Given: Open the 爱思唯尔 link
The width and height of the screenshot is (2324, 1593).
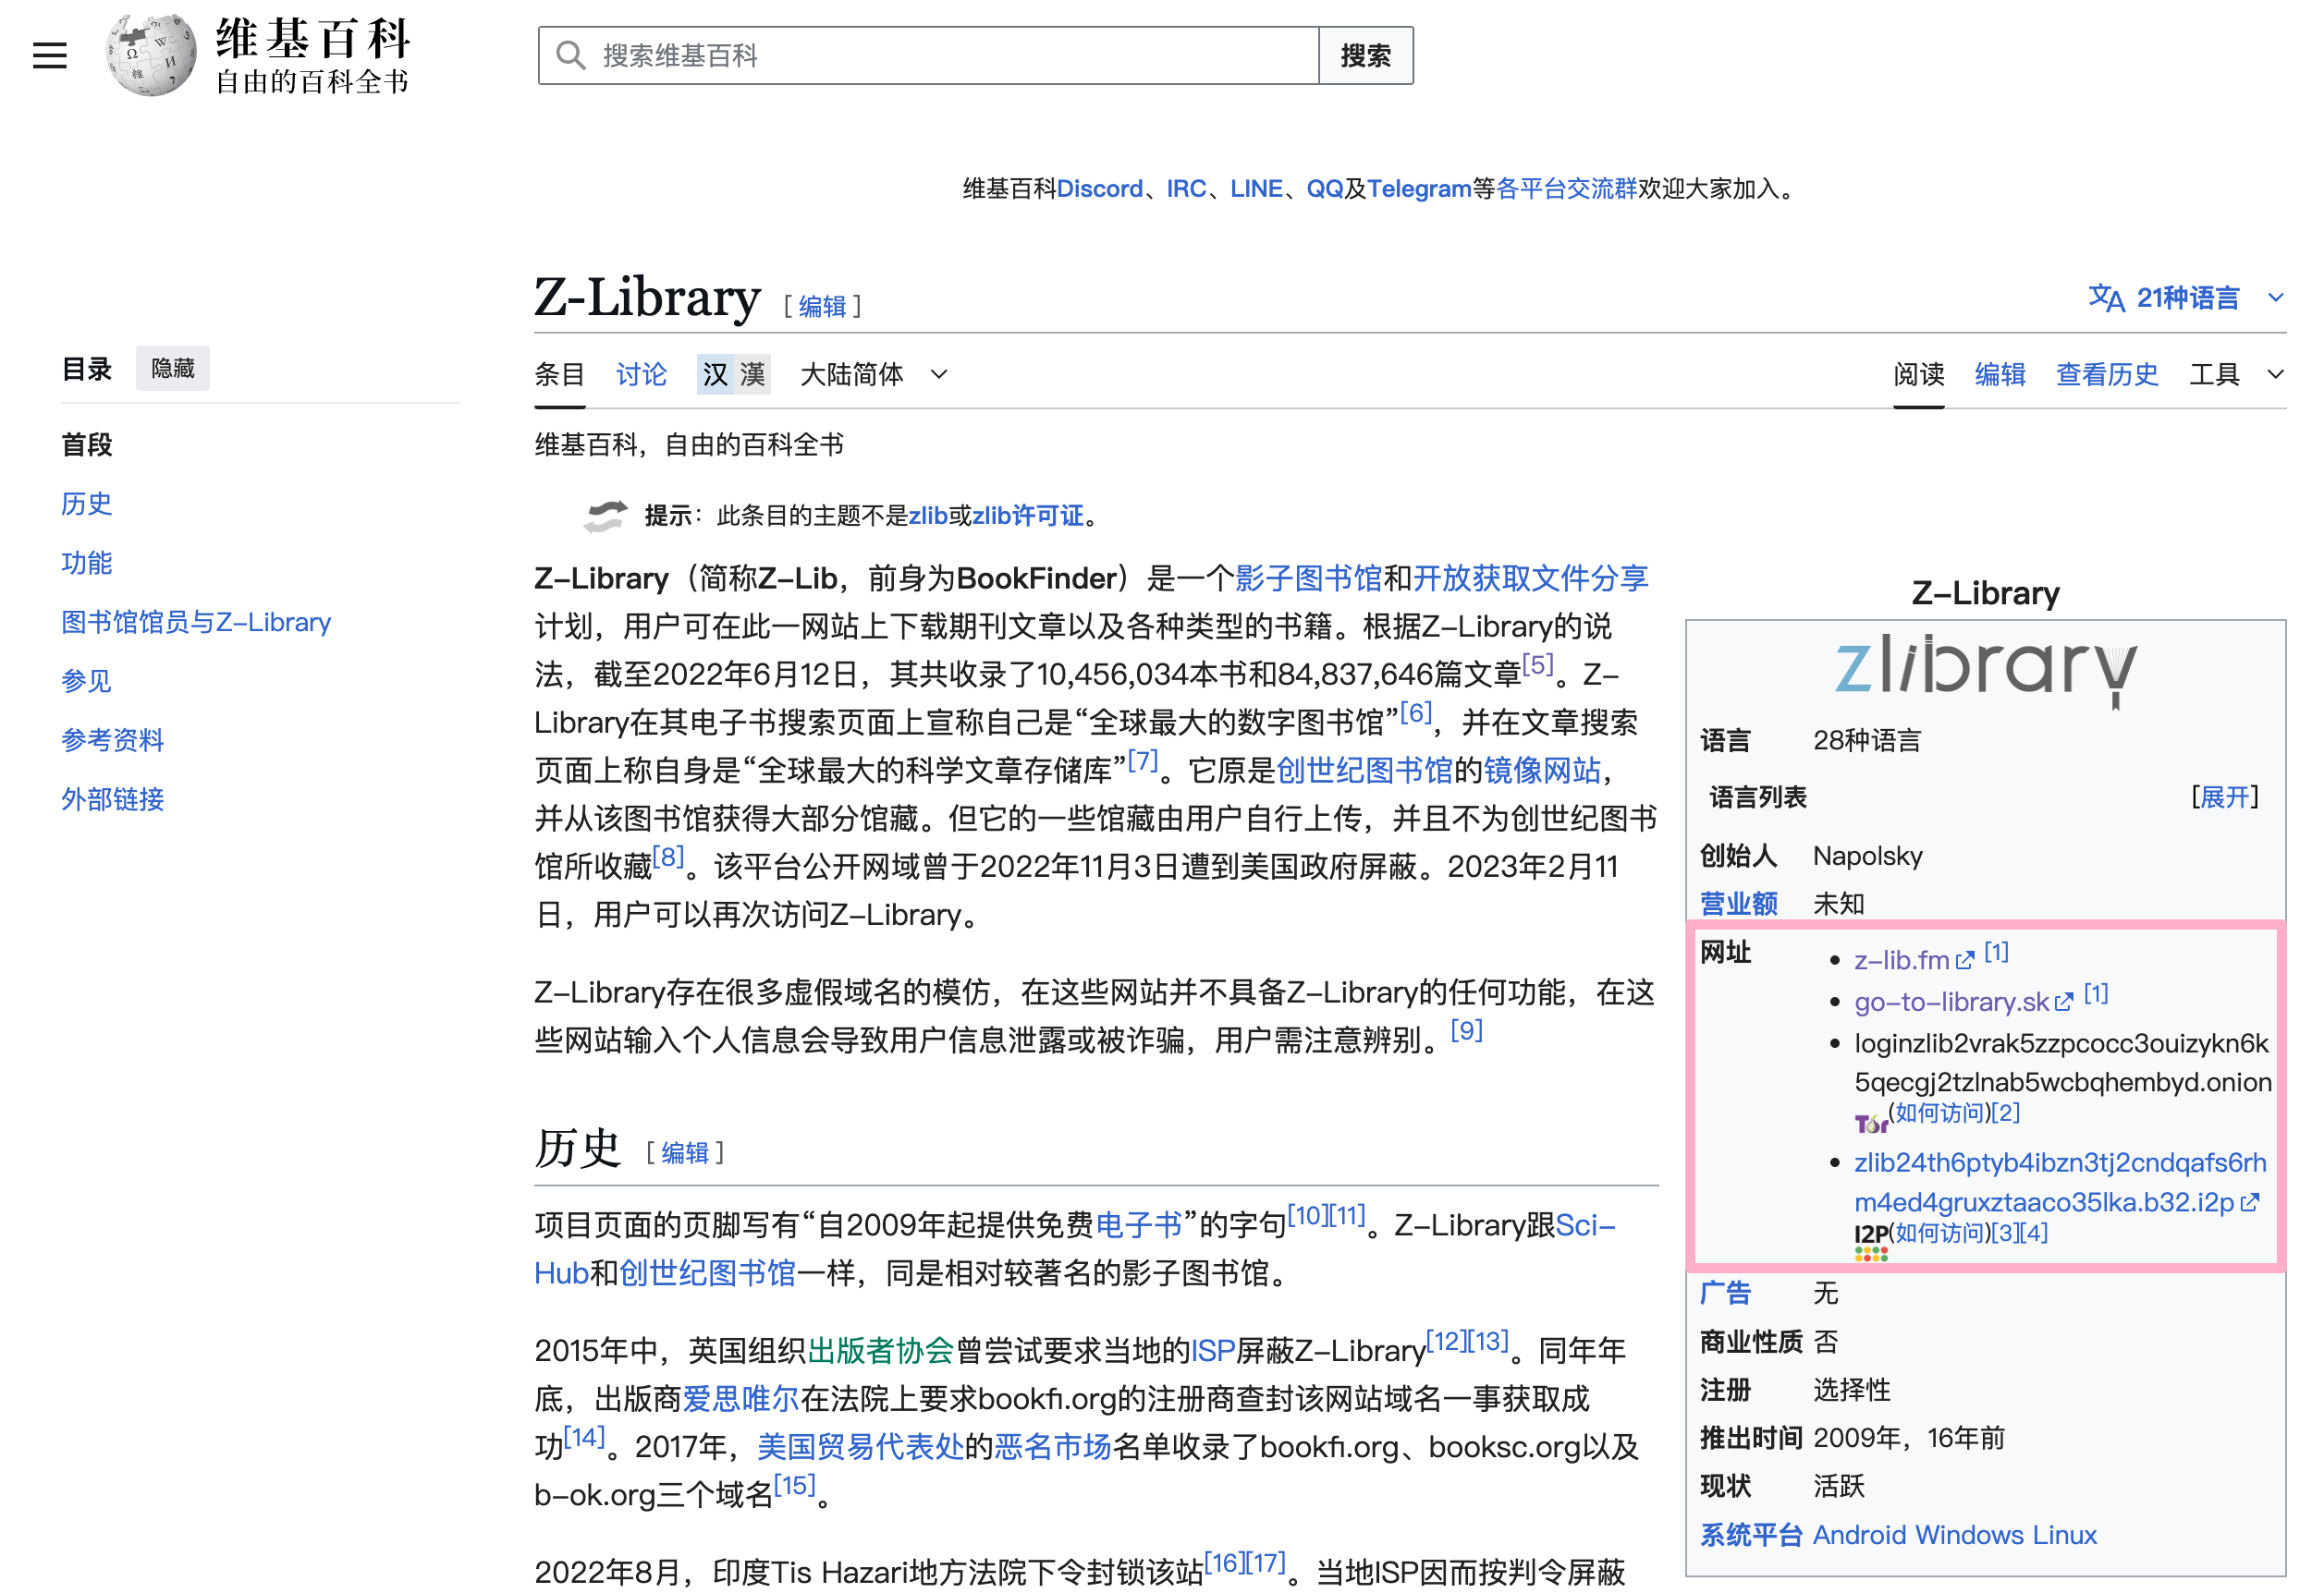Looking at the screenshot, I should (x=741, y=1398).
